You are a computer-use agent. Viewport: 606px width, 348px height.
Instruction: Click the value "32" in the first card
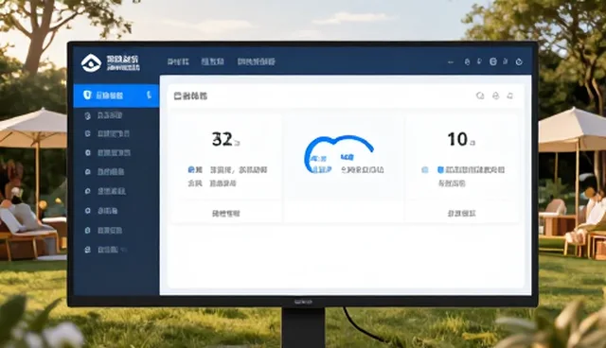pos(223,139)
